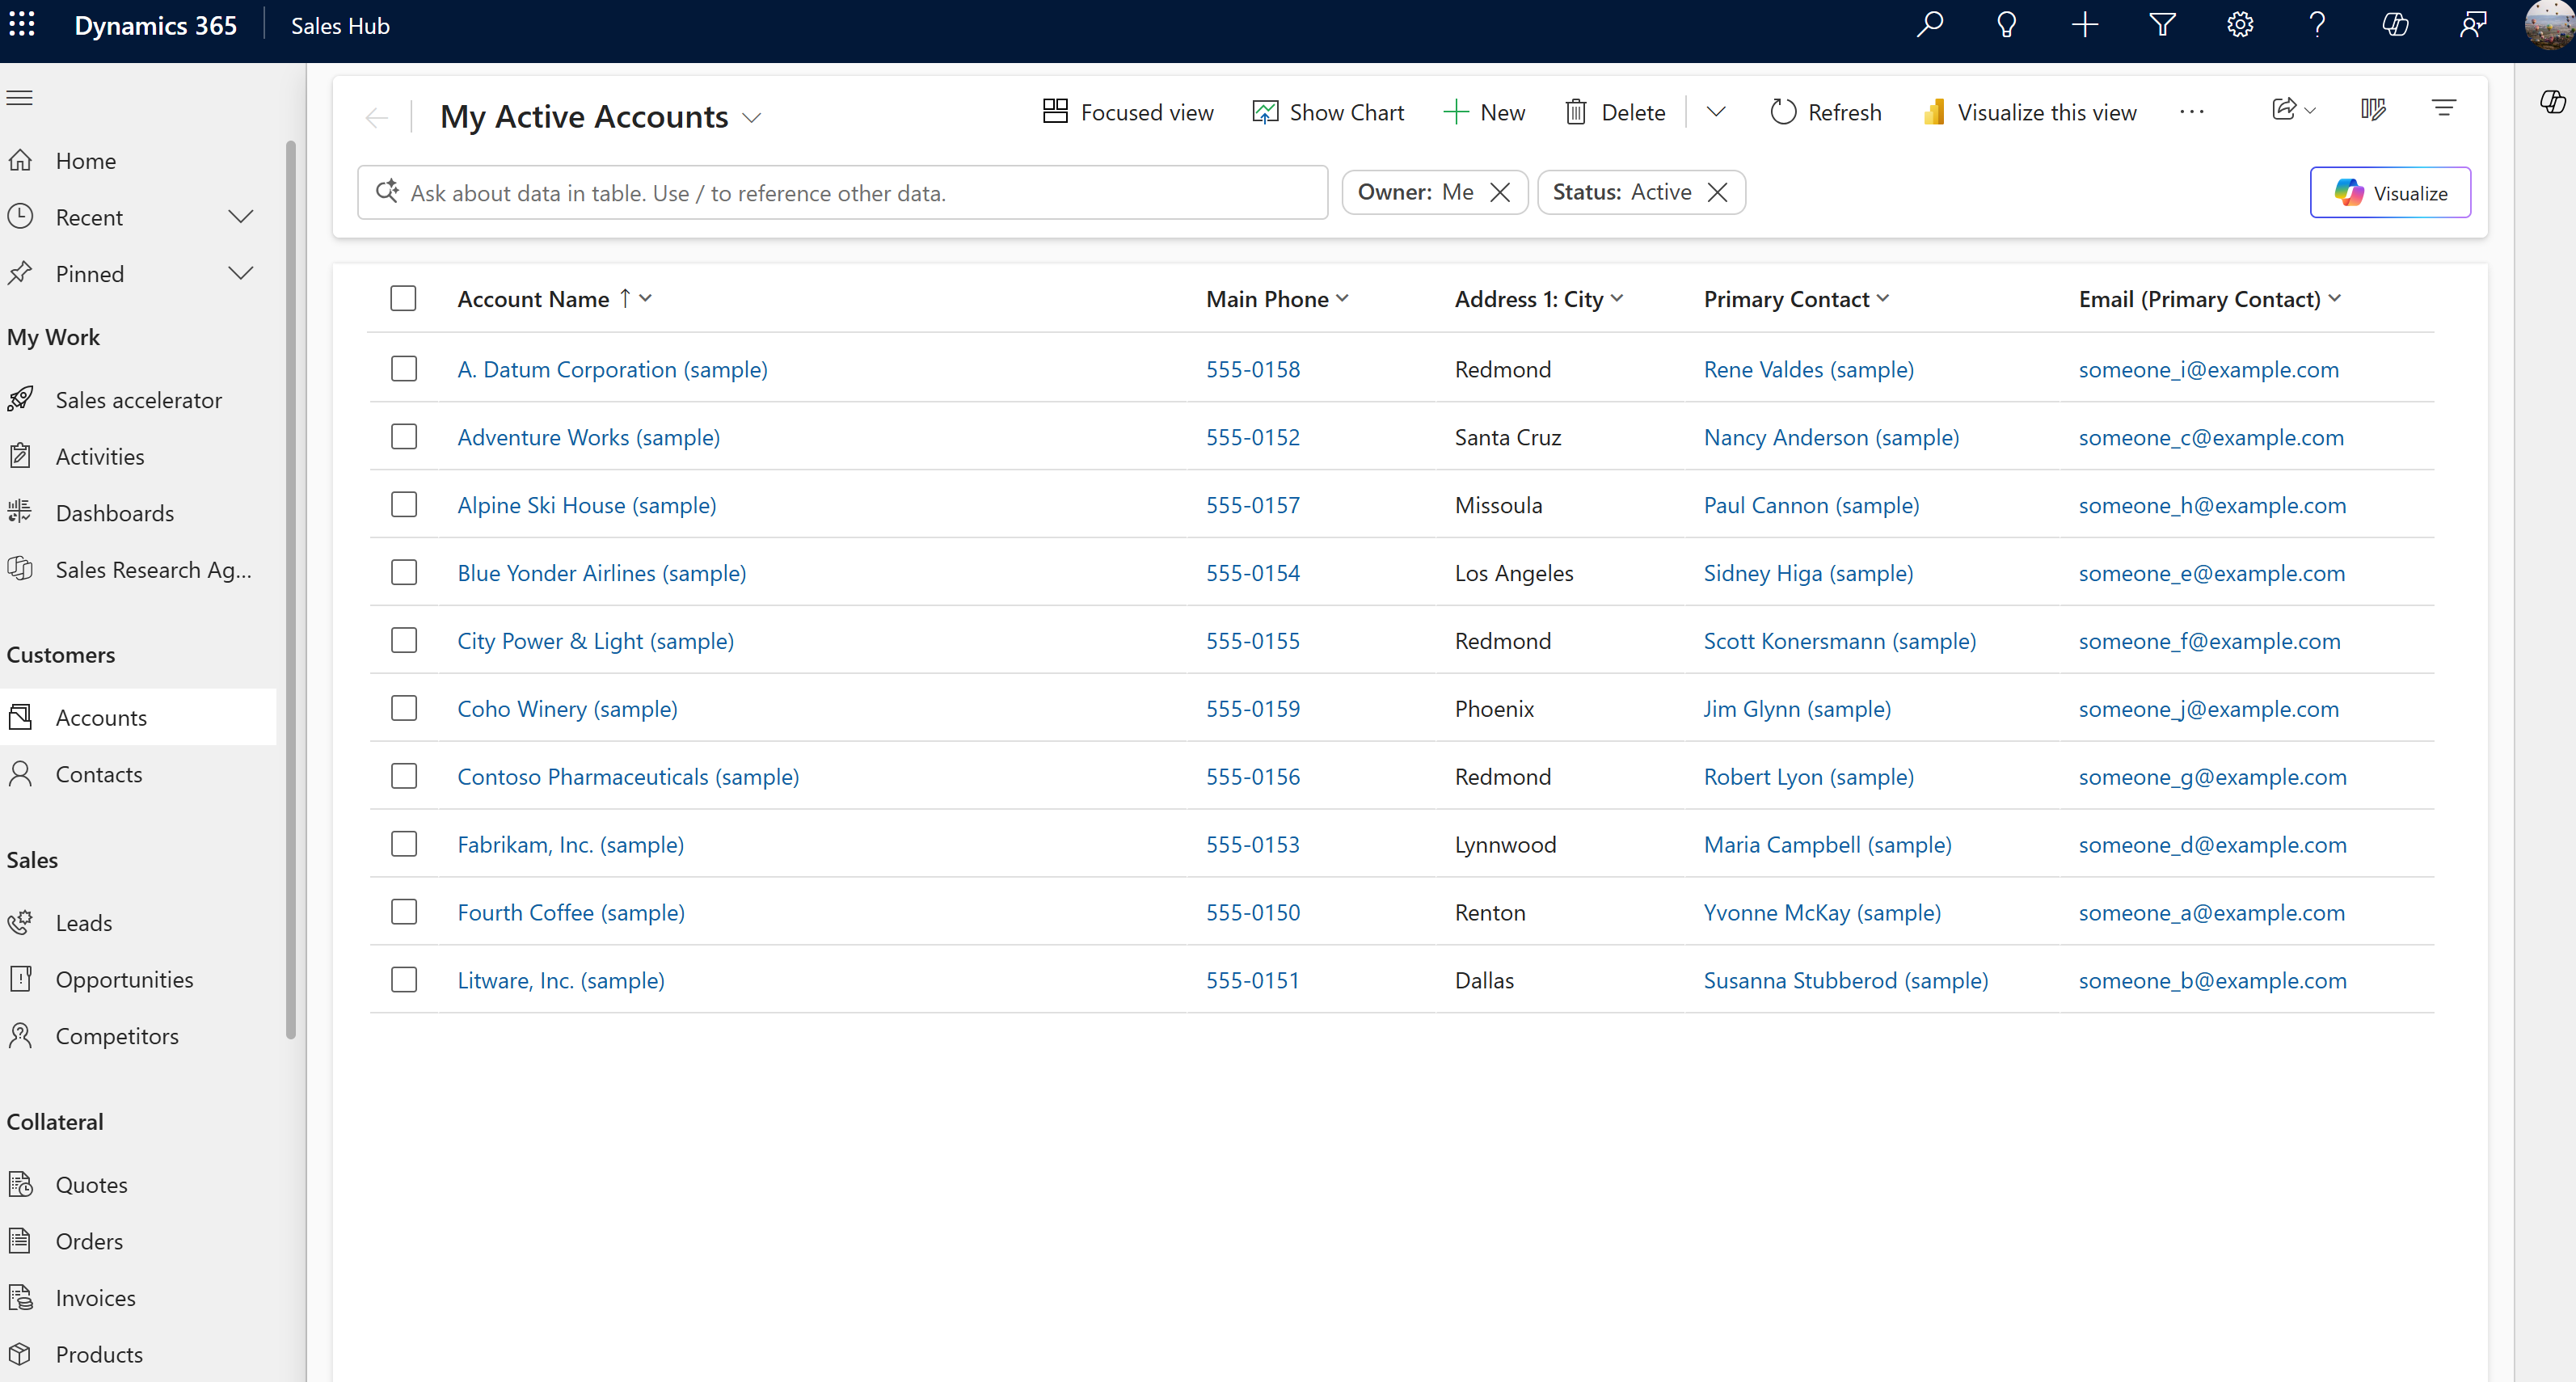This screenshot has width=2576, height=1382.
Task: Check the Contoso Pharmaceuticals row checkbox
Action: click(404, 777)
